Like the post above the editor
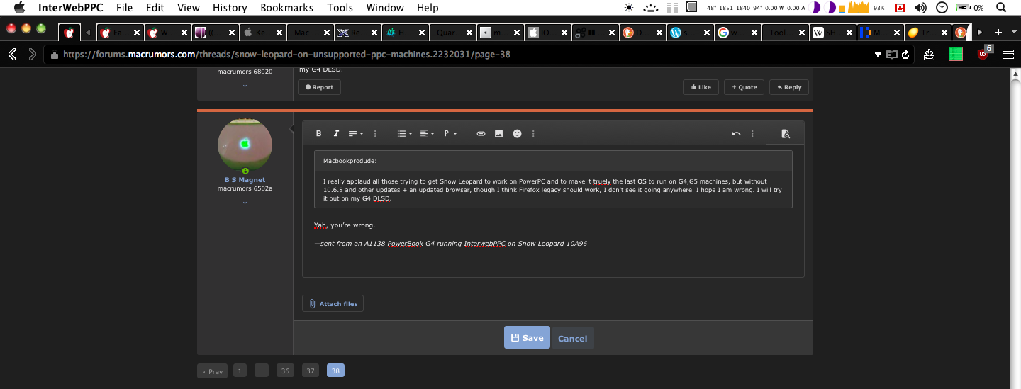The height and width of the screenshot is (389, 1021). pos(701,87)
